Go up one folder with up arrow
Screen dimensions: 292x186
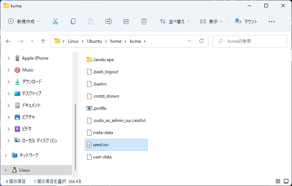tap(43, 41)
